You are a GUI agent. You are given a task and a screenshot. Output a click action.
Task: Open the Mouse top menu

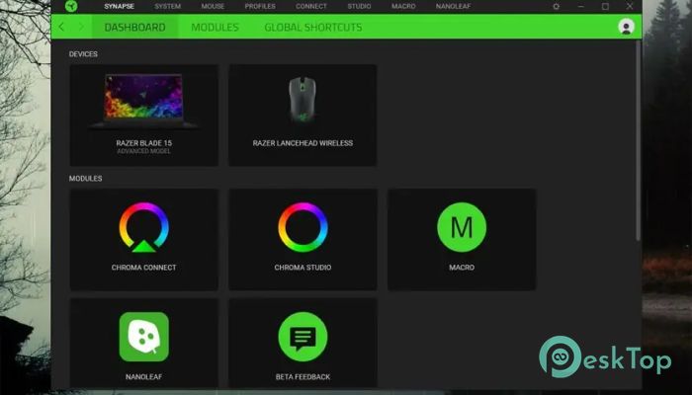(x=213, y=6)
